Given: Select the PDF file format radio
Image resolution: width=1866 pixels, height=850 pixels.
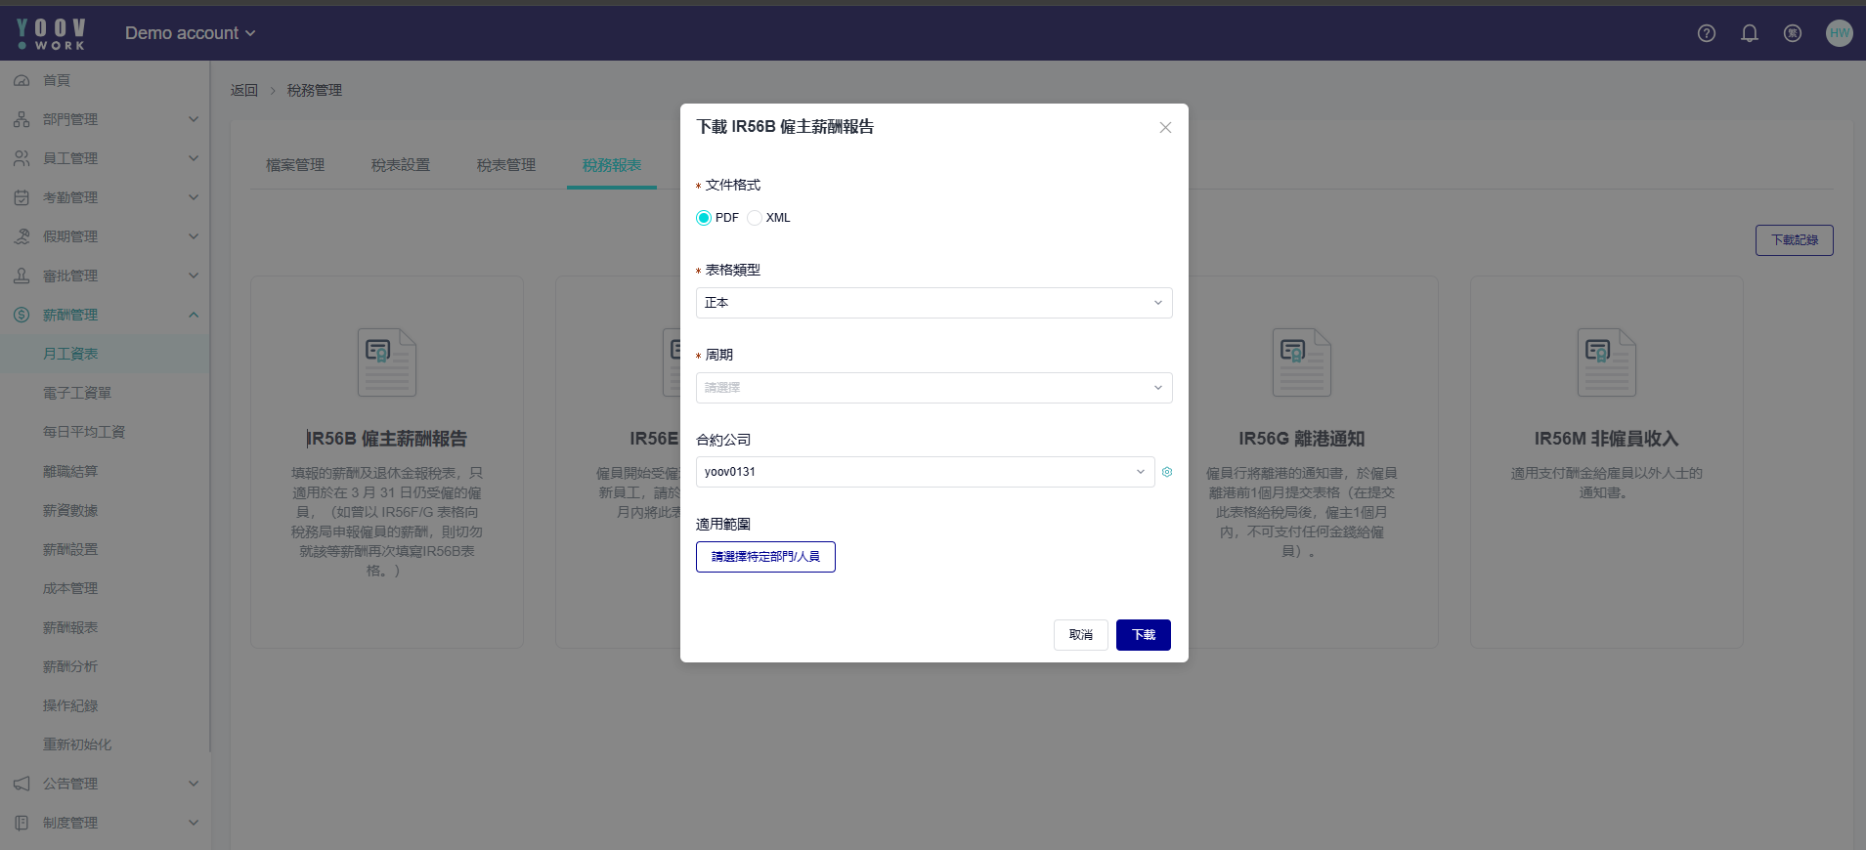Looking at the screenshot, I should [704, 218].
